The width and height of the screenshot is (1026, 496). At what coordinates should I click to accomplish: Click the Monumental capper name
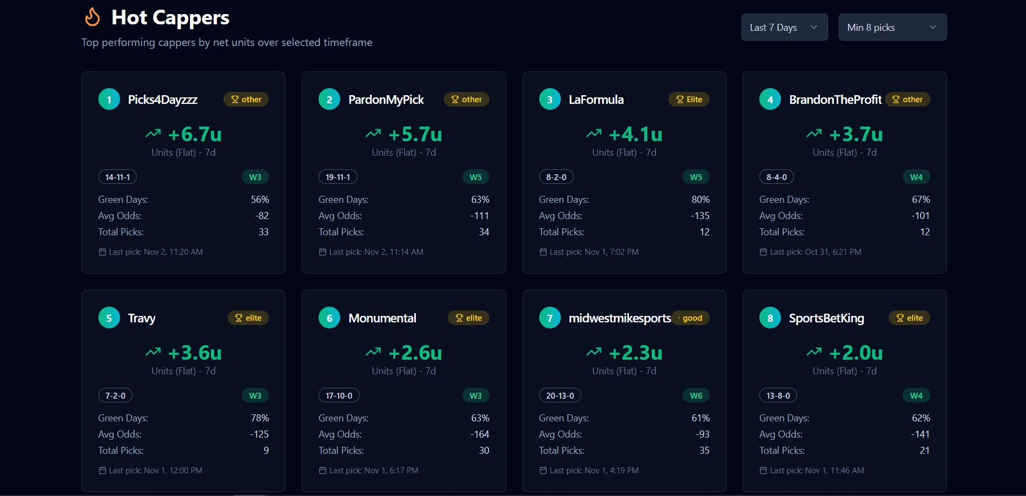pos(382,318)
